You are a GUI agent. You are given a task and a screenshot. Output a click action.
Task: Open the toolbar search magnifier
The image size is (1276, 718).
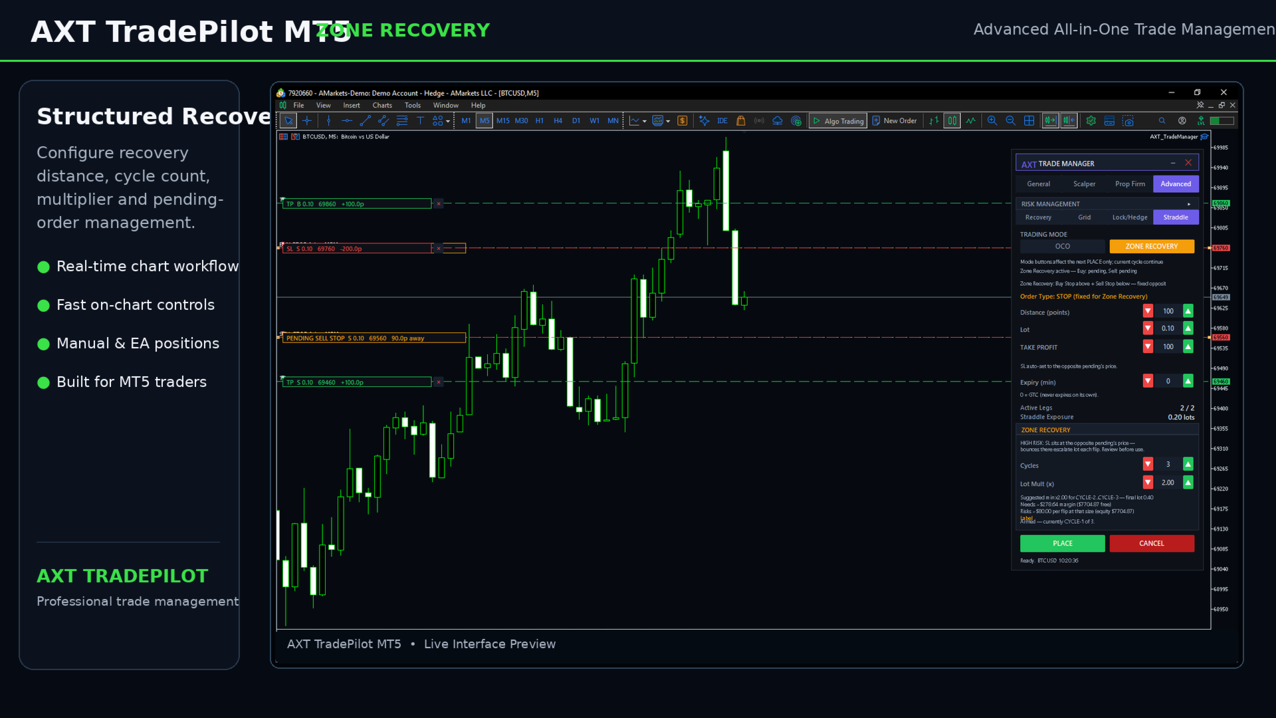point(1162,121)
